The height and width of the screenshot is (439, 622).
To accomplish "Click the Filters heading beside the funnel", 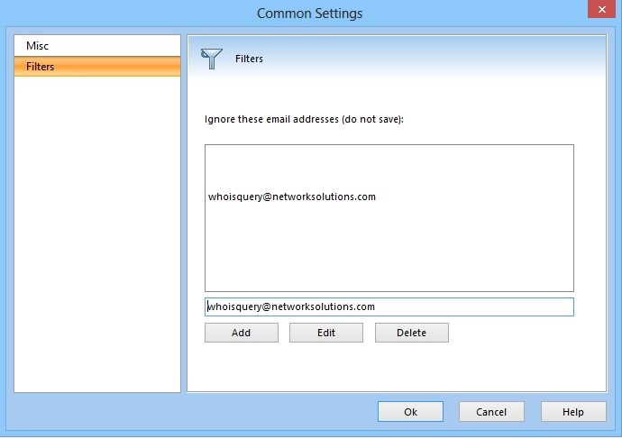I will point(249,59).
